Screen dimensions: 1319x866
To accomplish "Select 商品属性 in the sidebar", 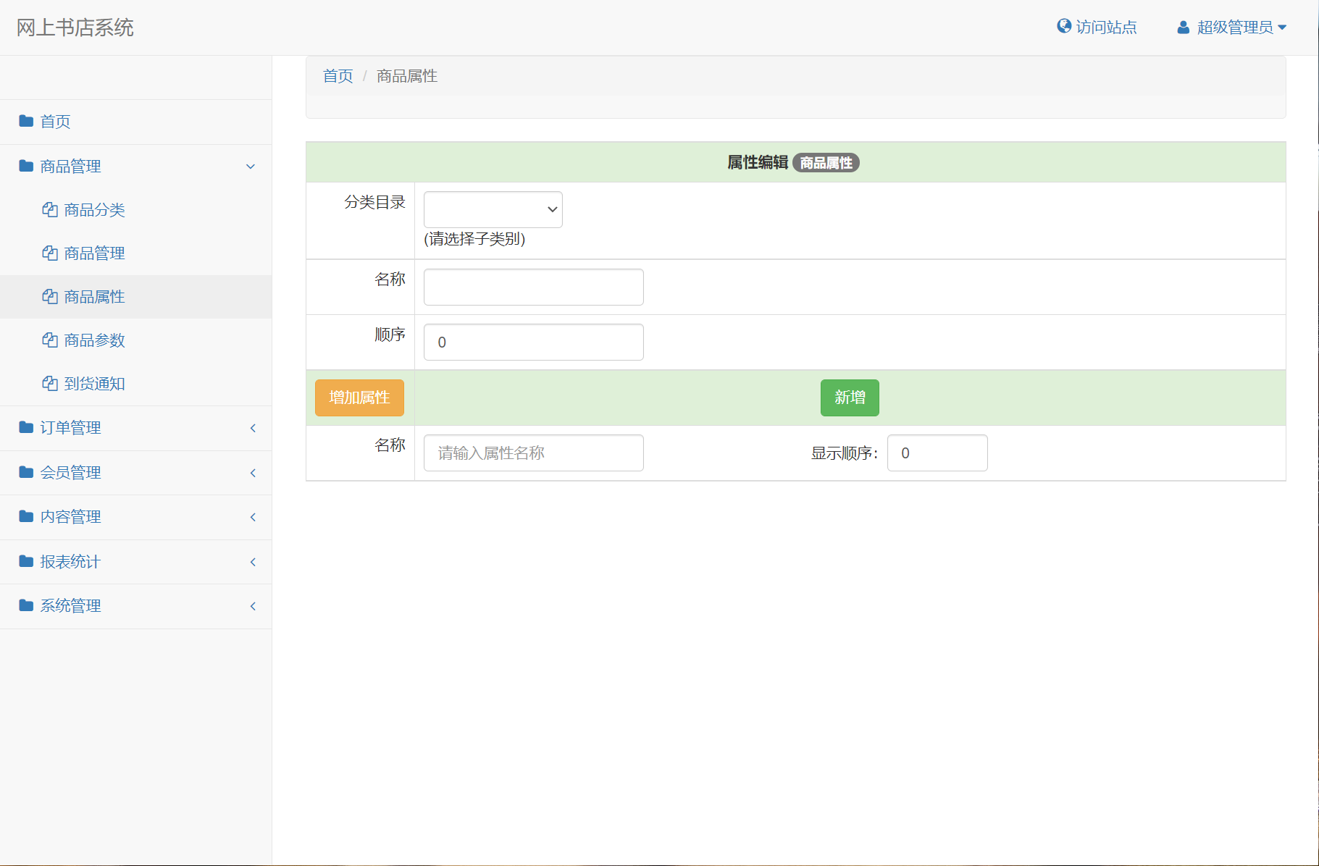I will click(93, 296).
